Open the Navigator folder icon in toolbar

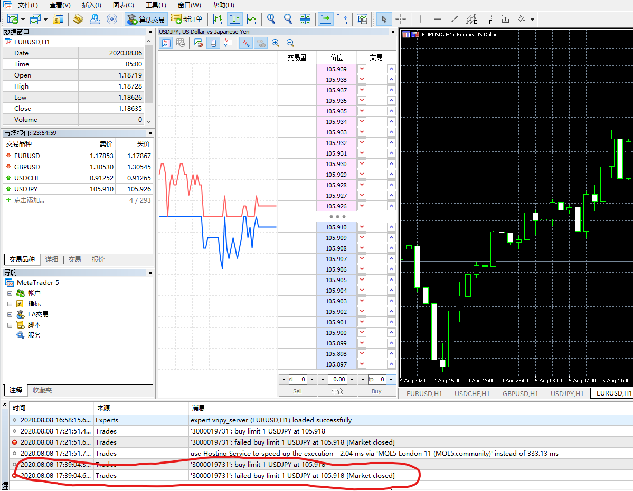coord(78,19)
